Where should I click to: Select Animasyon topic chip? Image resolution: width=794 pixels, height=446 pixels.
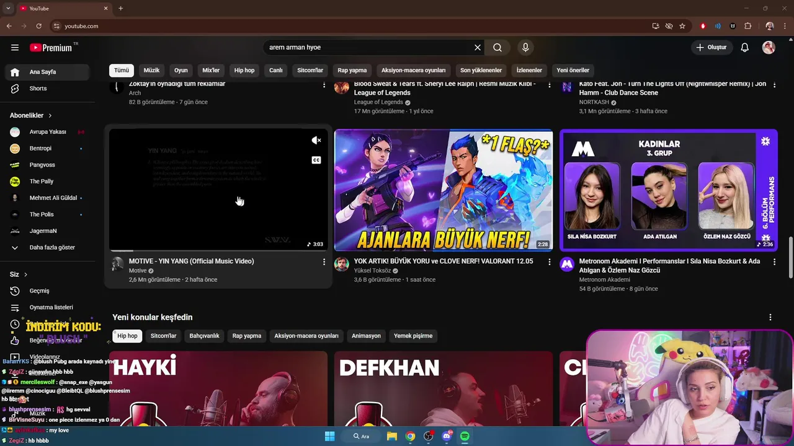pos(366,336)
